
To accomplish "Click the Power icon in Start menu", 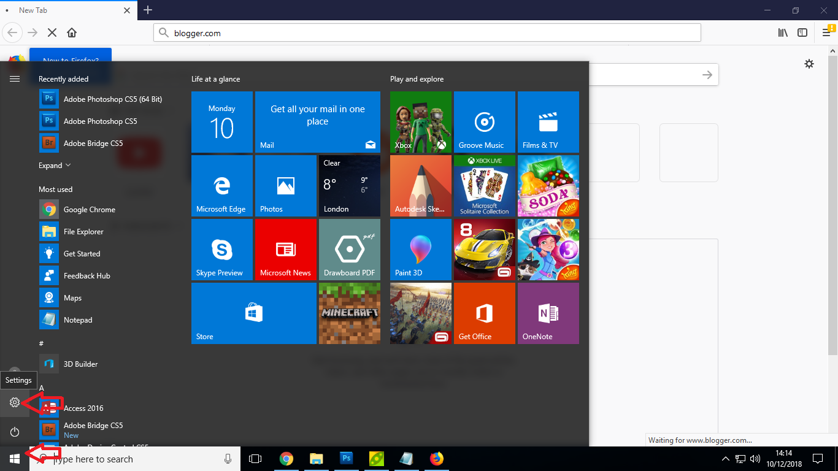I will tap(15, 432).
